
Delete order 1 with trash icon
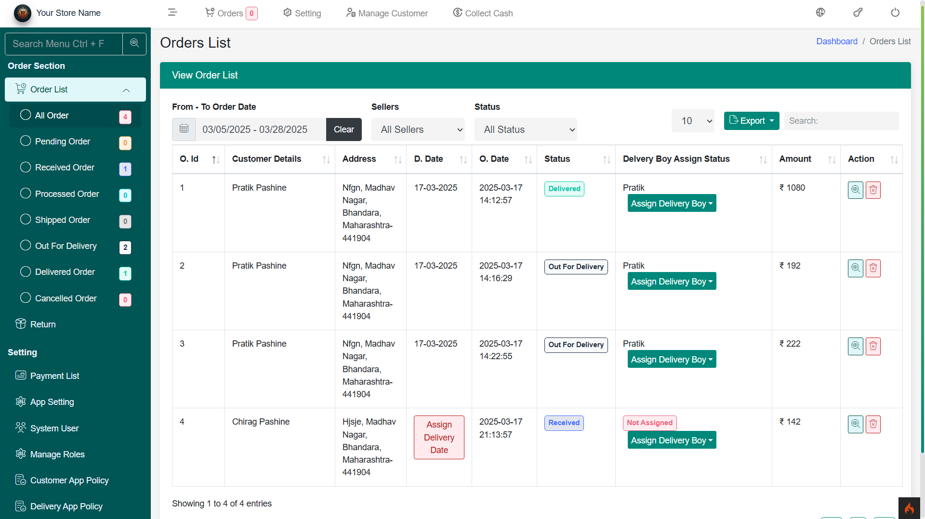(x=873, y=190)
